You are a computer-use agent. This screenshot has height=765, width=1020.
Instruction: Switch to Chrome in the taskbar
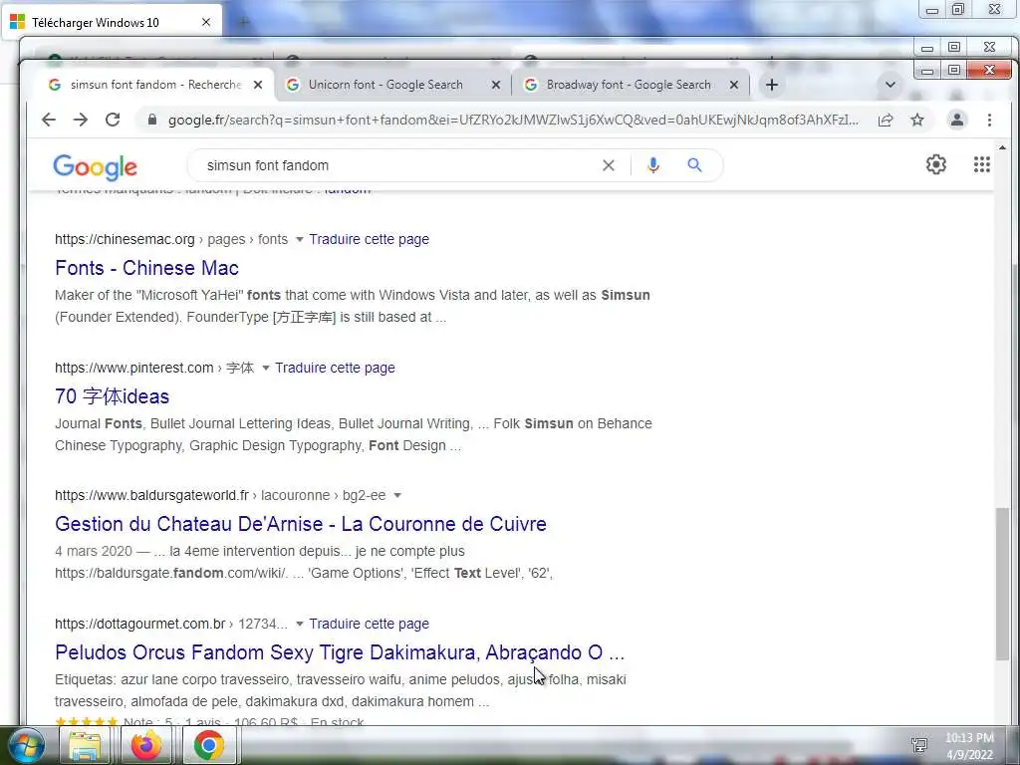click(209, 745)
